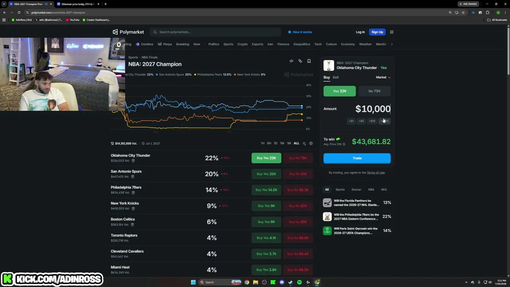
Task: Set chart range to 1W
Action: [x=282, y=143]
